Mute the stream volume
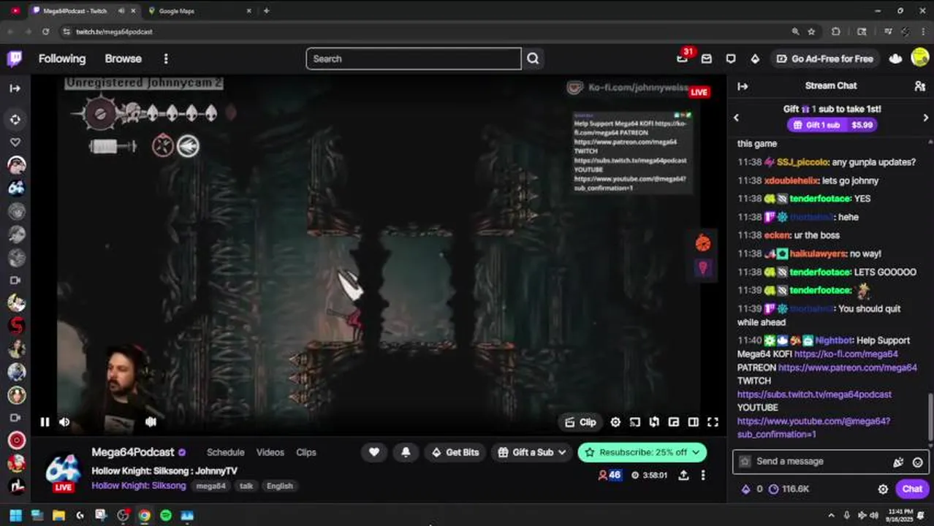Viewport: 934px width, 526px height. tap(64, 422)
